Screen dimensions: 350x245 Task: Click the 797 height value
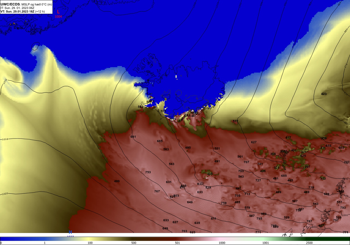[x=336, y=220]
